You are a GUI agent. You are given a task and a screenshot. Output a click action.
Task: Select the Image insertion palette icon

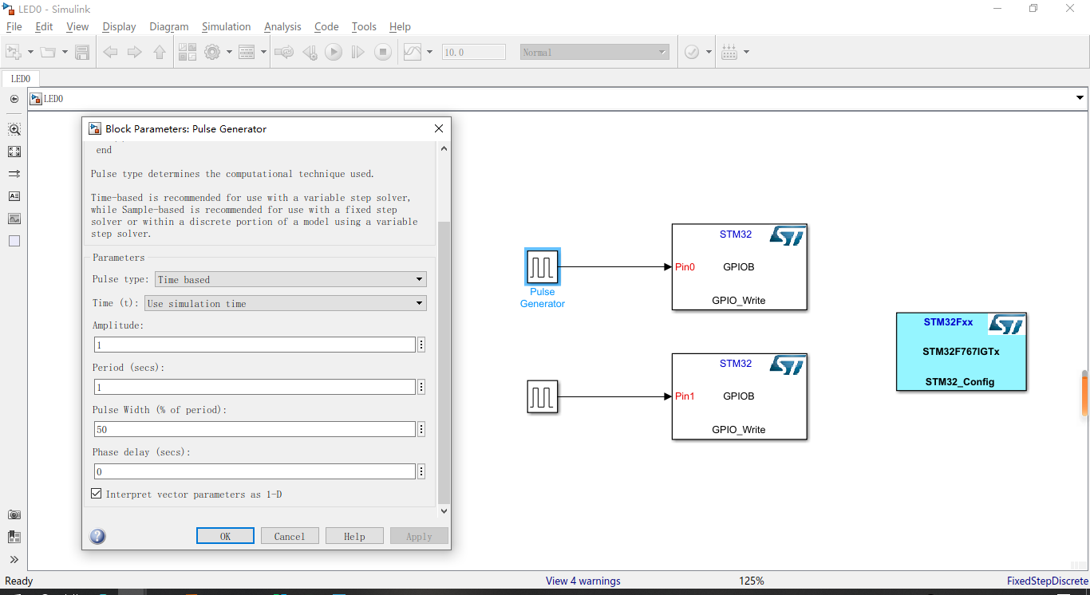[x=14, y=219]
